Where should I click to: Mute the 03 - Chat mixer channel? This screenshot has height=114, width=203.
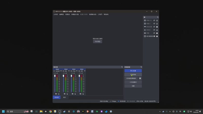(73, 94)
